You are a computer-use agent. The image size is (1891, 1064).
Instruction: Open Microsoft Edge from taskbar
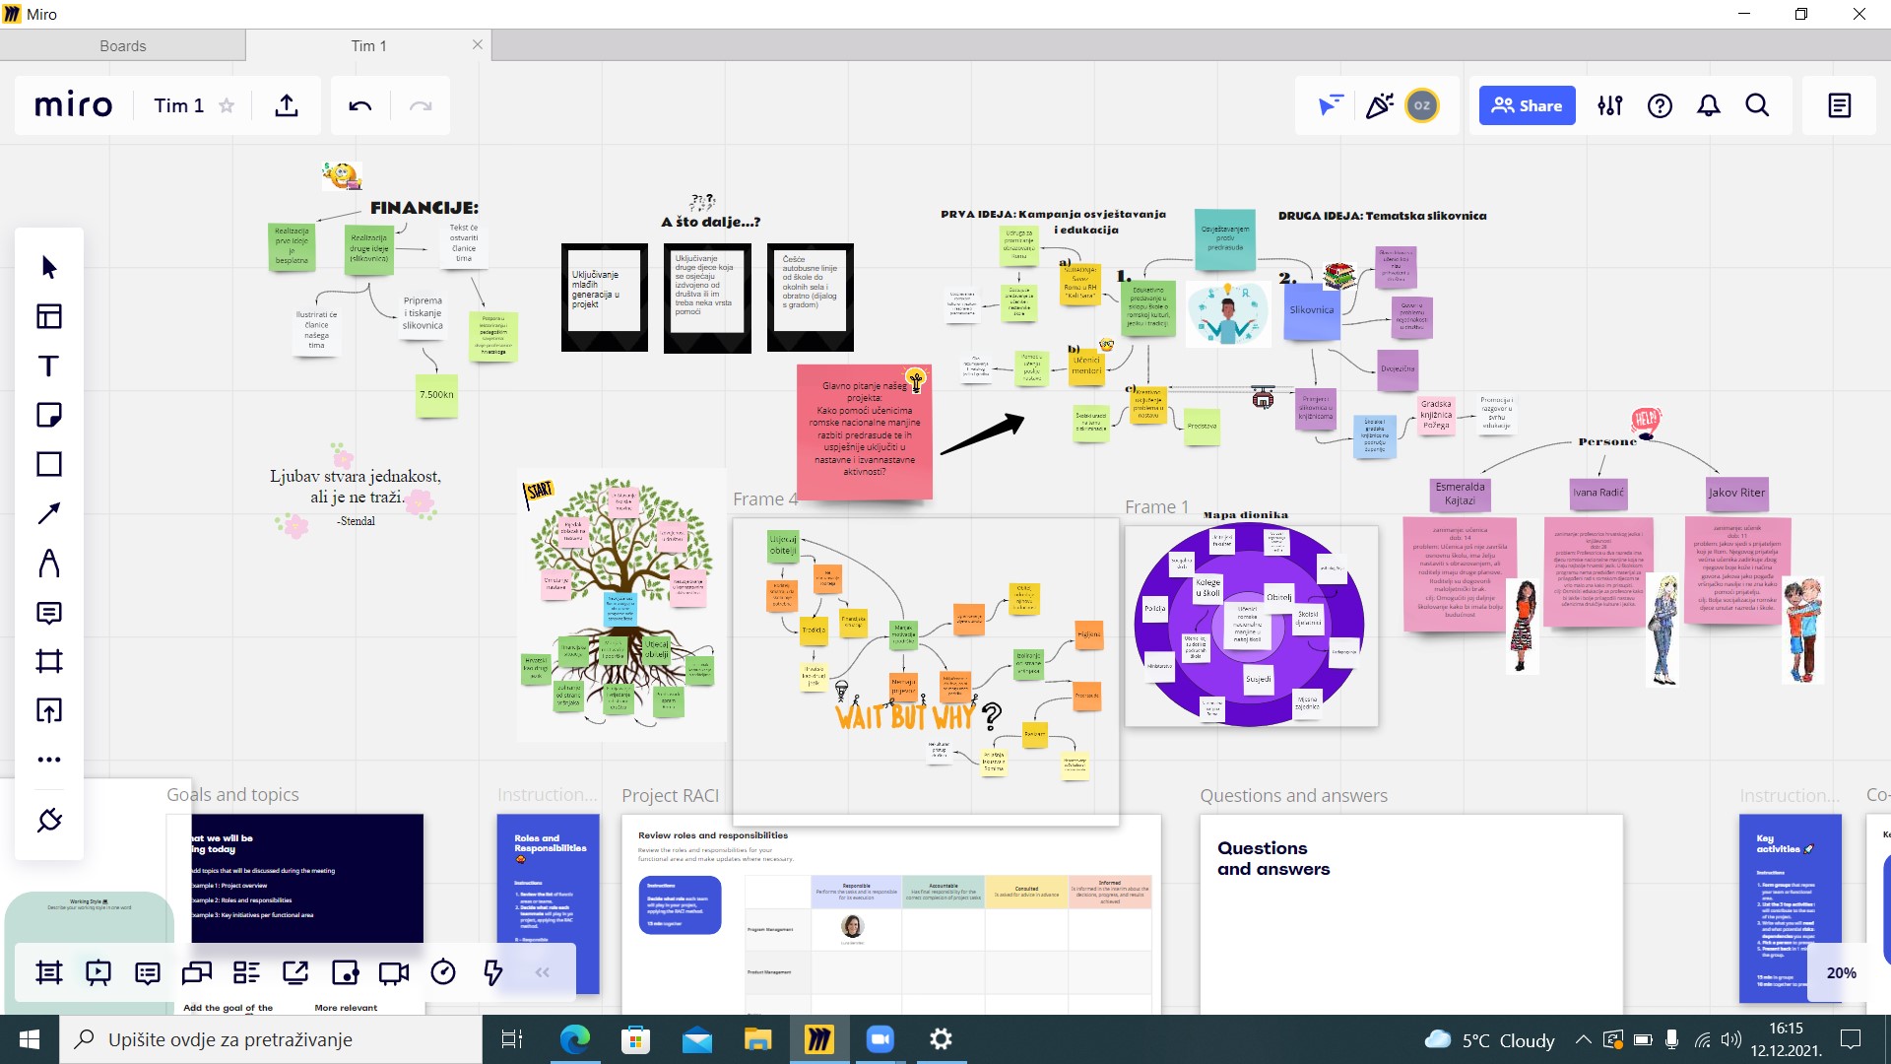[574, 1039]
